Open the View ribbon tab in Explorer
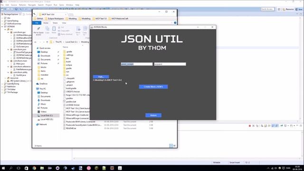304x171 pixels. point(64,23)
